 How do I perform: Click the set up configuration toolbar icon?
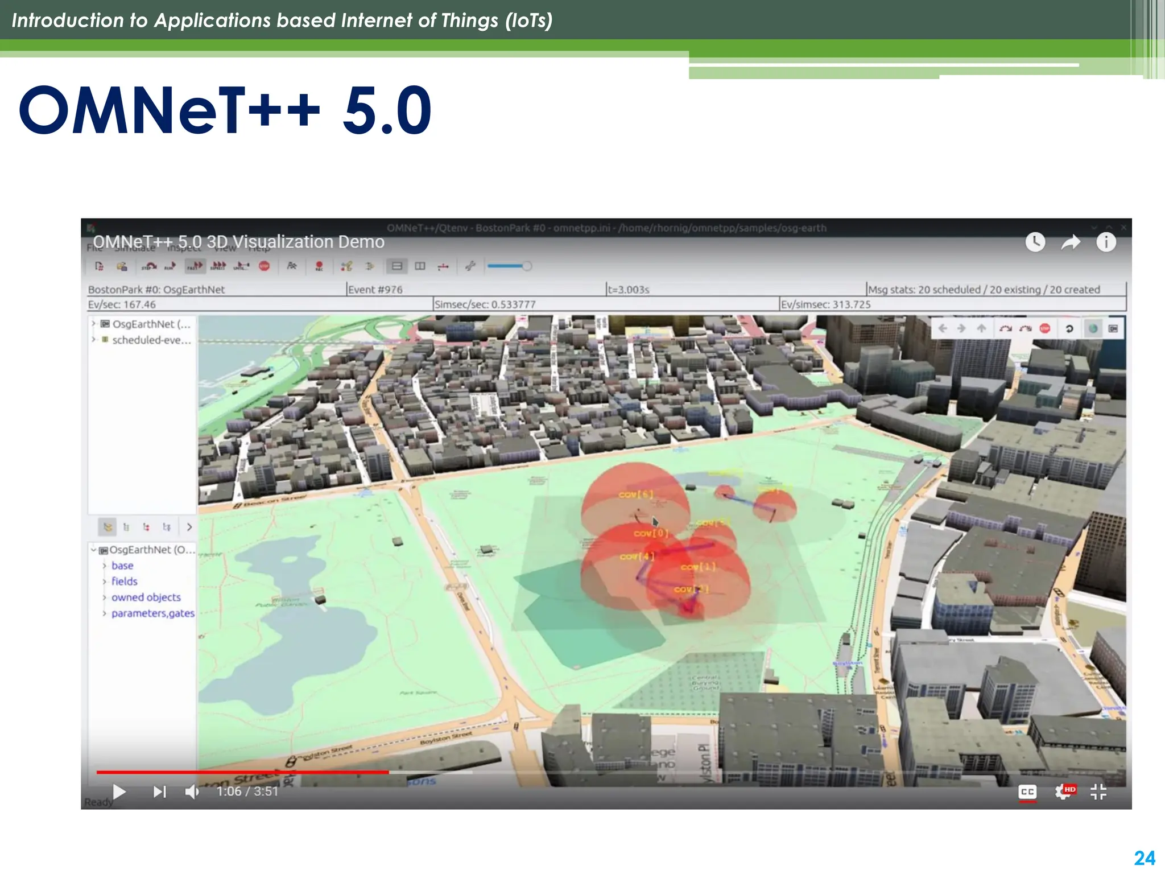99,266
